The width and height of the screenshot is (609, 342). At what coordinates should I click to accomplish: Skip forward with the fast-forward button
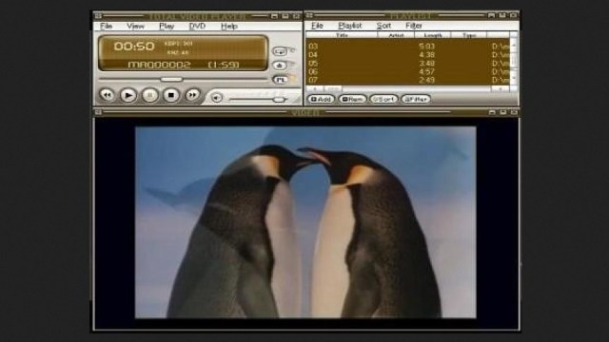[192, 95]
